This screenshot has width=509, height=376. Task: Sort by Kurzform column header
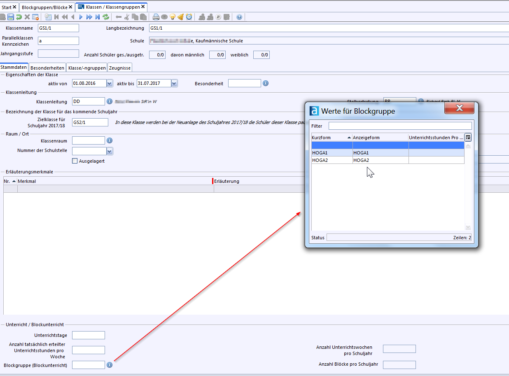pyautogui.click(x=332, y=138)
